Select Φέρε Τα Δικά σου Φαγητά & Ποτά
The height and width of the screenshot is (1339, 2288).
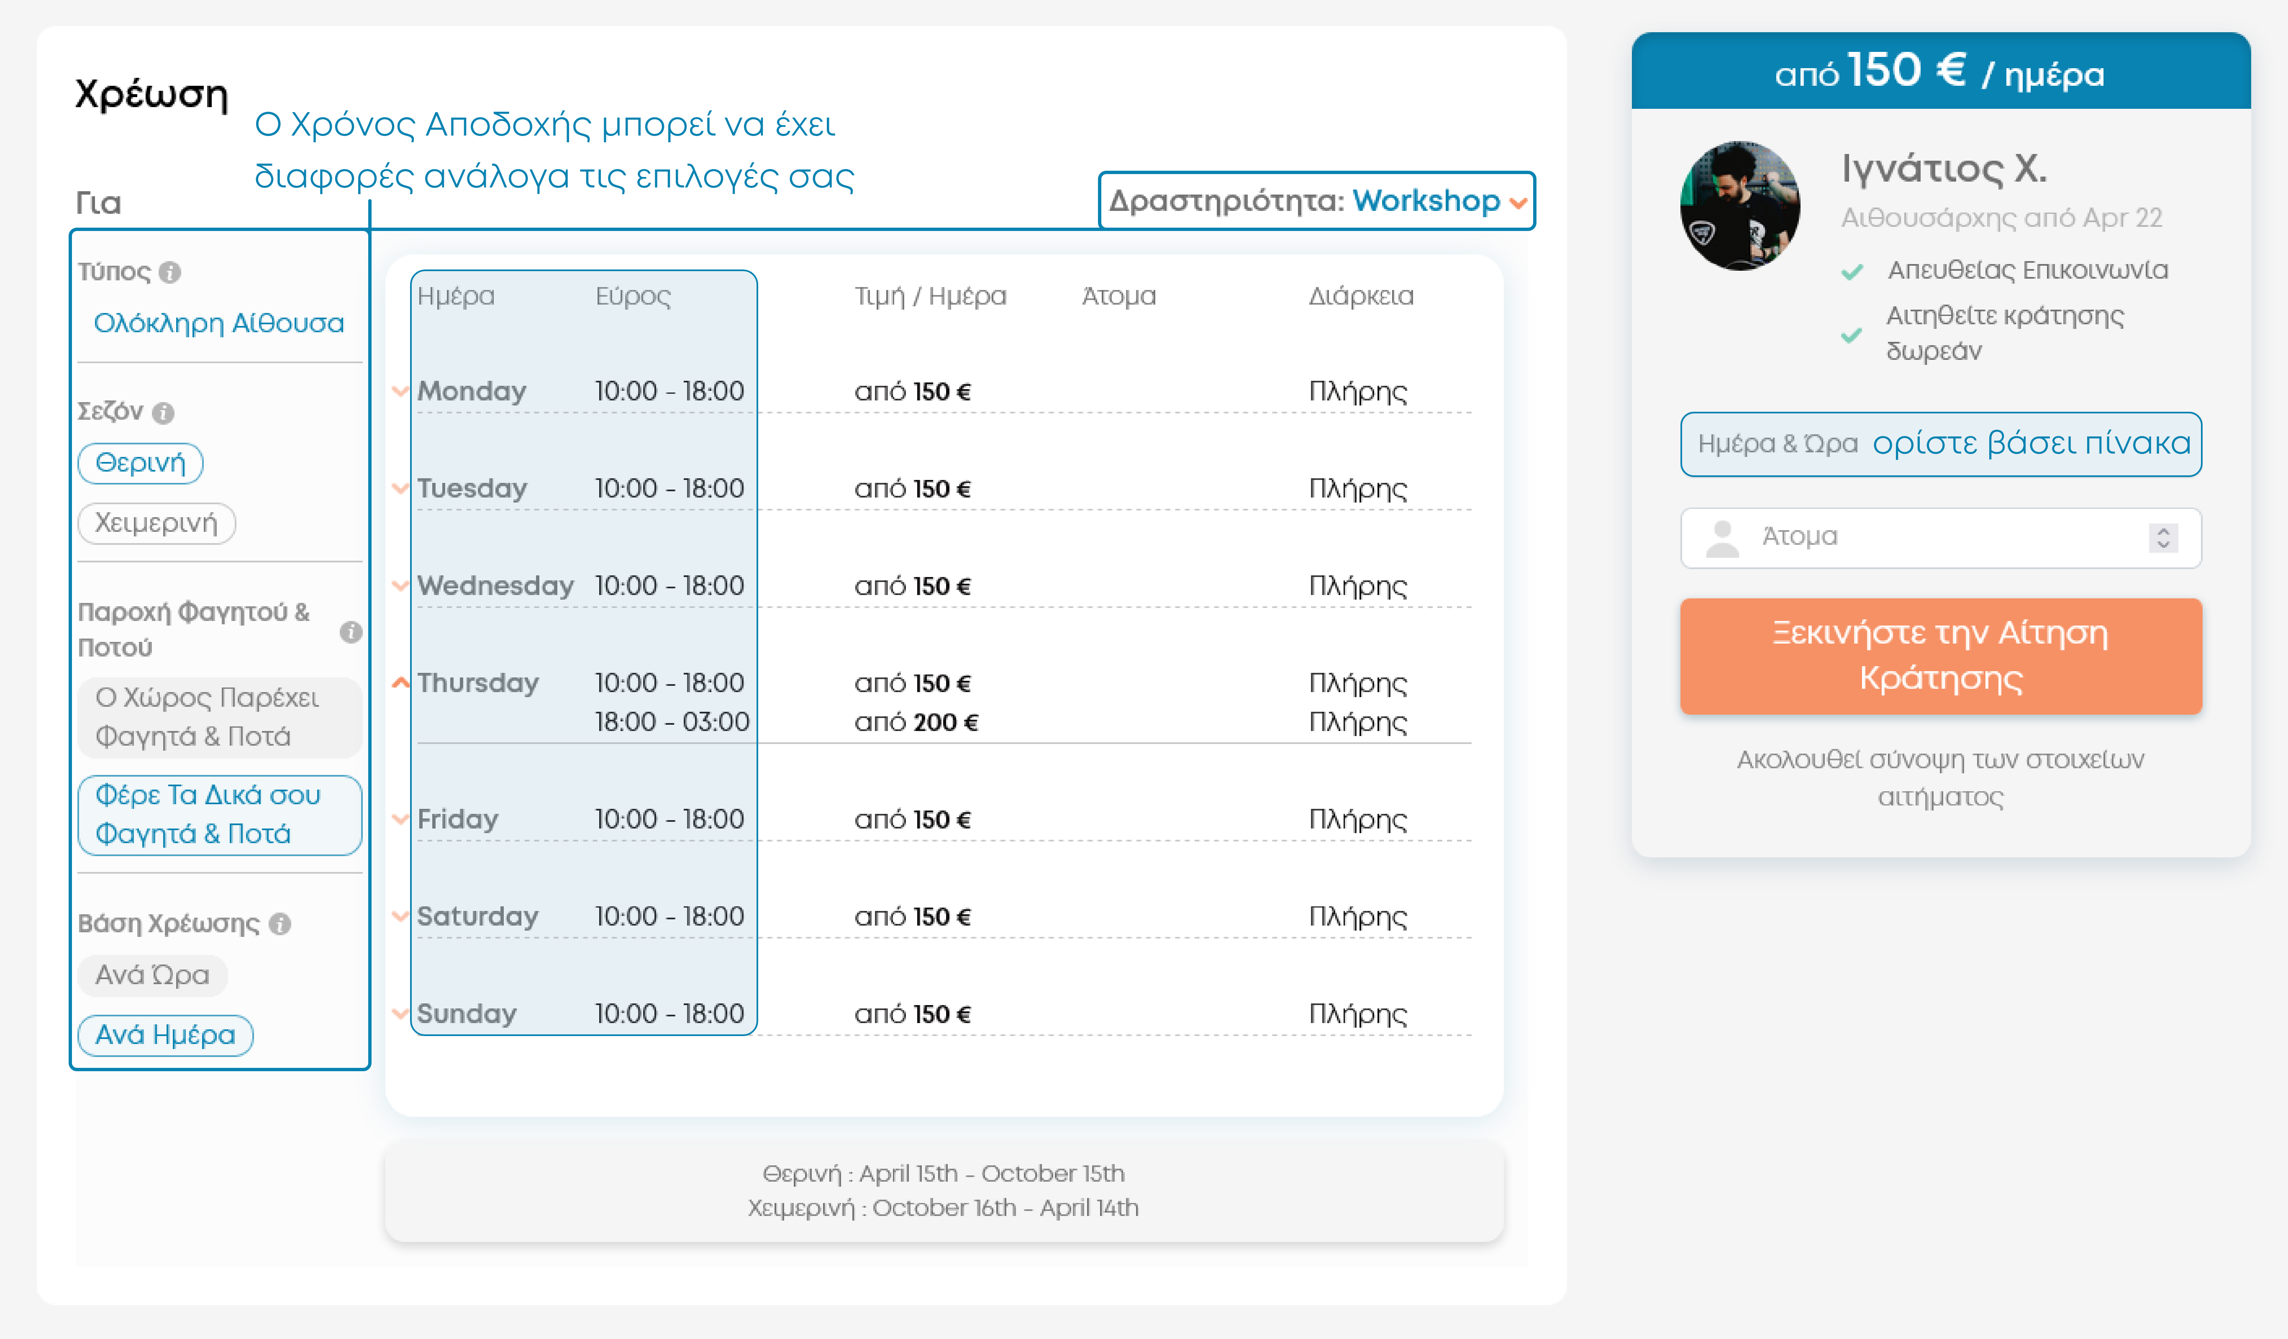point(219,815)
